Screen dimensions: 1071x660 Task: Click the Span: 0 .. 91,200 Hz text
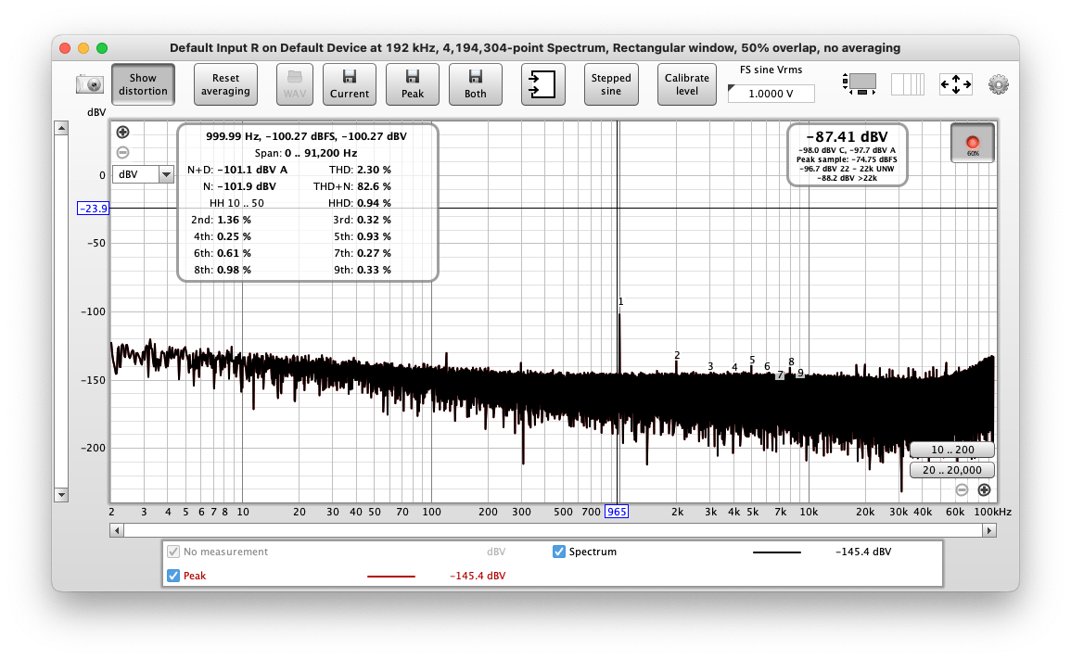click(306, 153)
